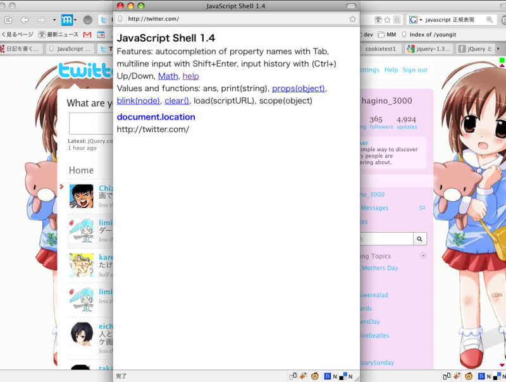Click the Home heading on Twitter page
506x382 pixels.
click(x=82, y=170)
